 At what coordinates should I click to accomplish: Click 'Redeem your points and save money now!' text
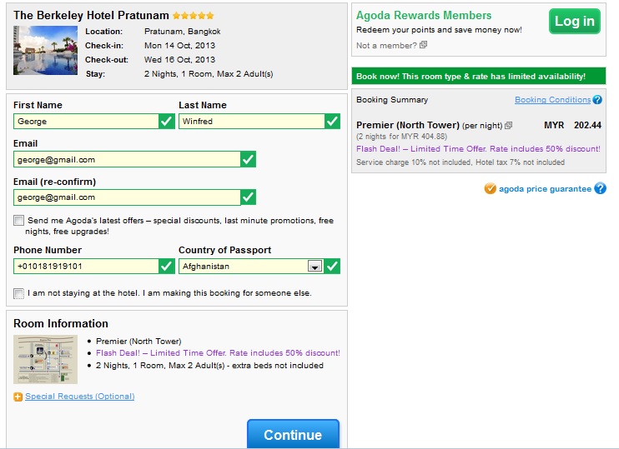(439, 29)
